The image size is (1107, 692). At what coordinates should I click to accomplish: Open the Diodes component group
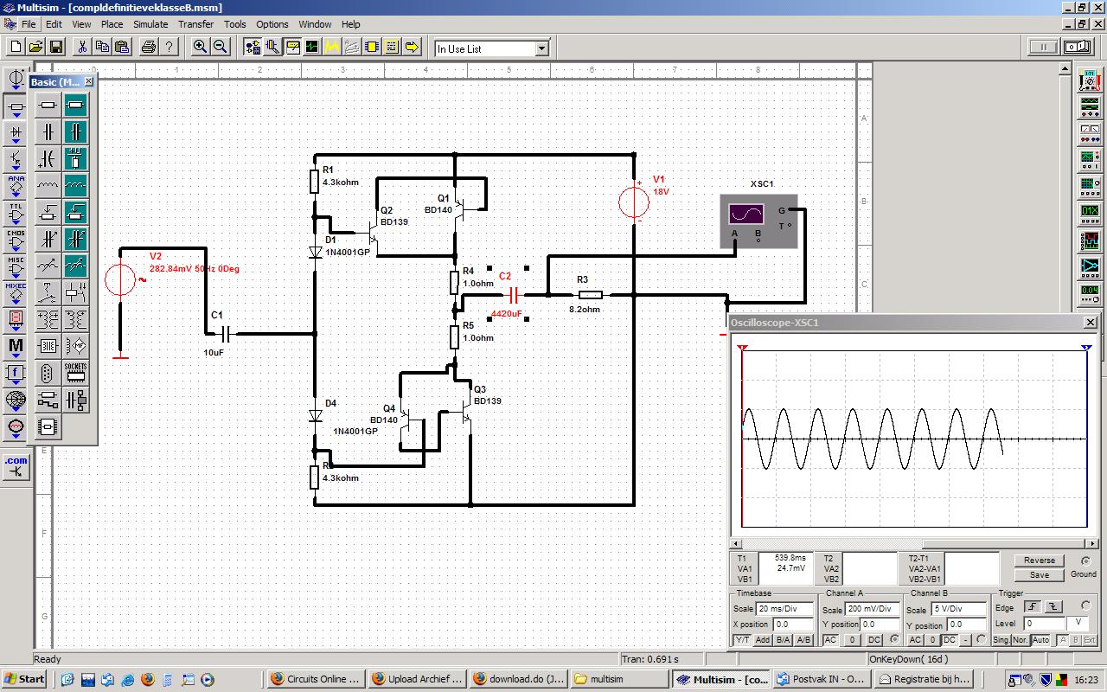click(16, 133)
